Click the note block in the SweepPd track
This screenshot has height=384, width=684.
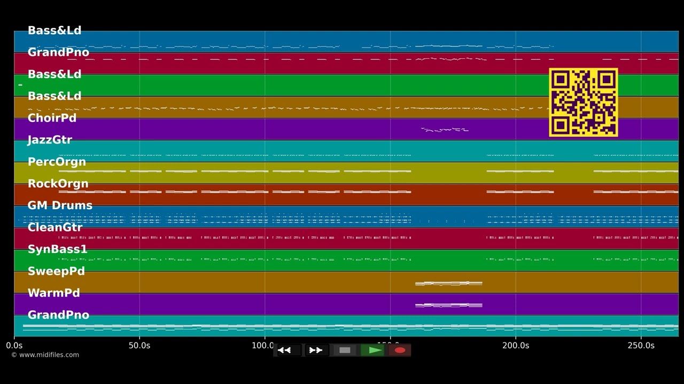449,283
